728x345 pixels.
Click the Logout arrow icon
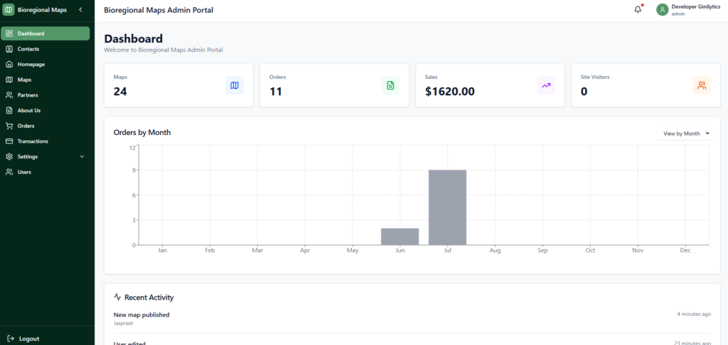[11, 339]
